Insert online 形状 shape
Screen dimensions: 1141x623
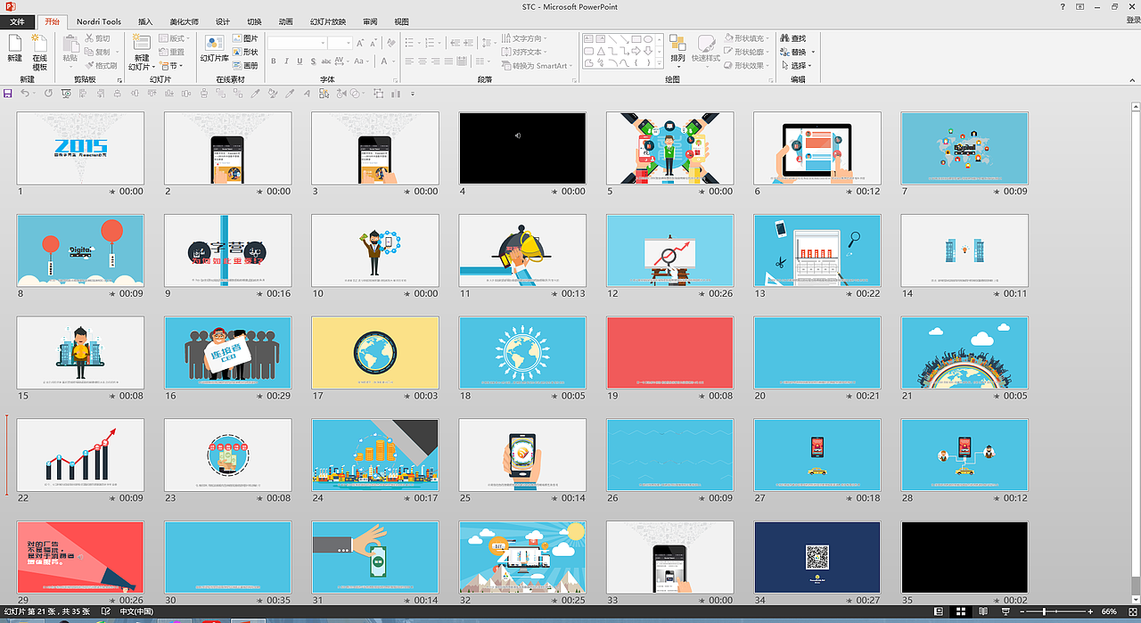(244, 53)
